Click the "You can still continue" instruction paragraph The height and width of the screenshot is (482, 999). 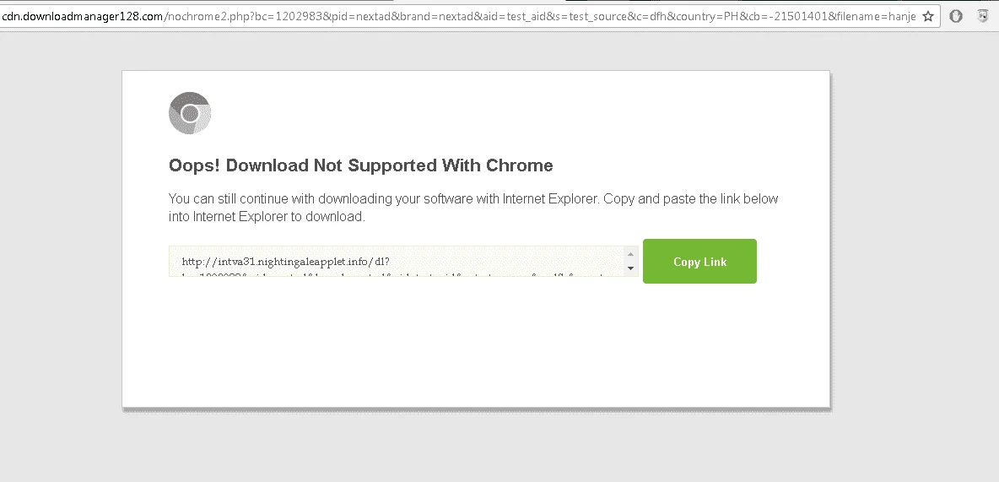[x=473, y=207]
